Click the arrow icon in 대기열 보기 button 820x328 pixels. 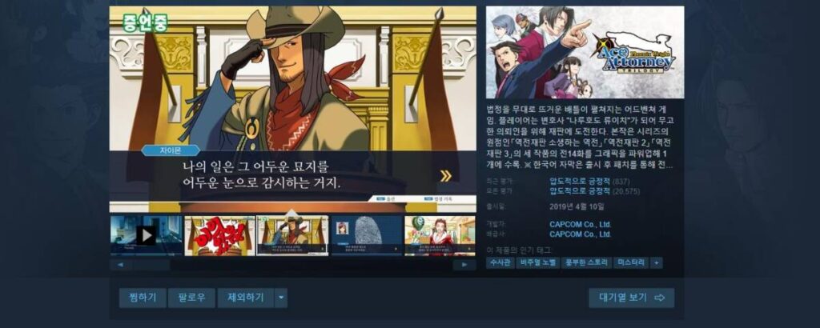coord(660,298)
